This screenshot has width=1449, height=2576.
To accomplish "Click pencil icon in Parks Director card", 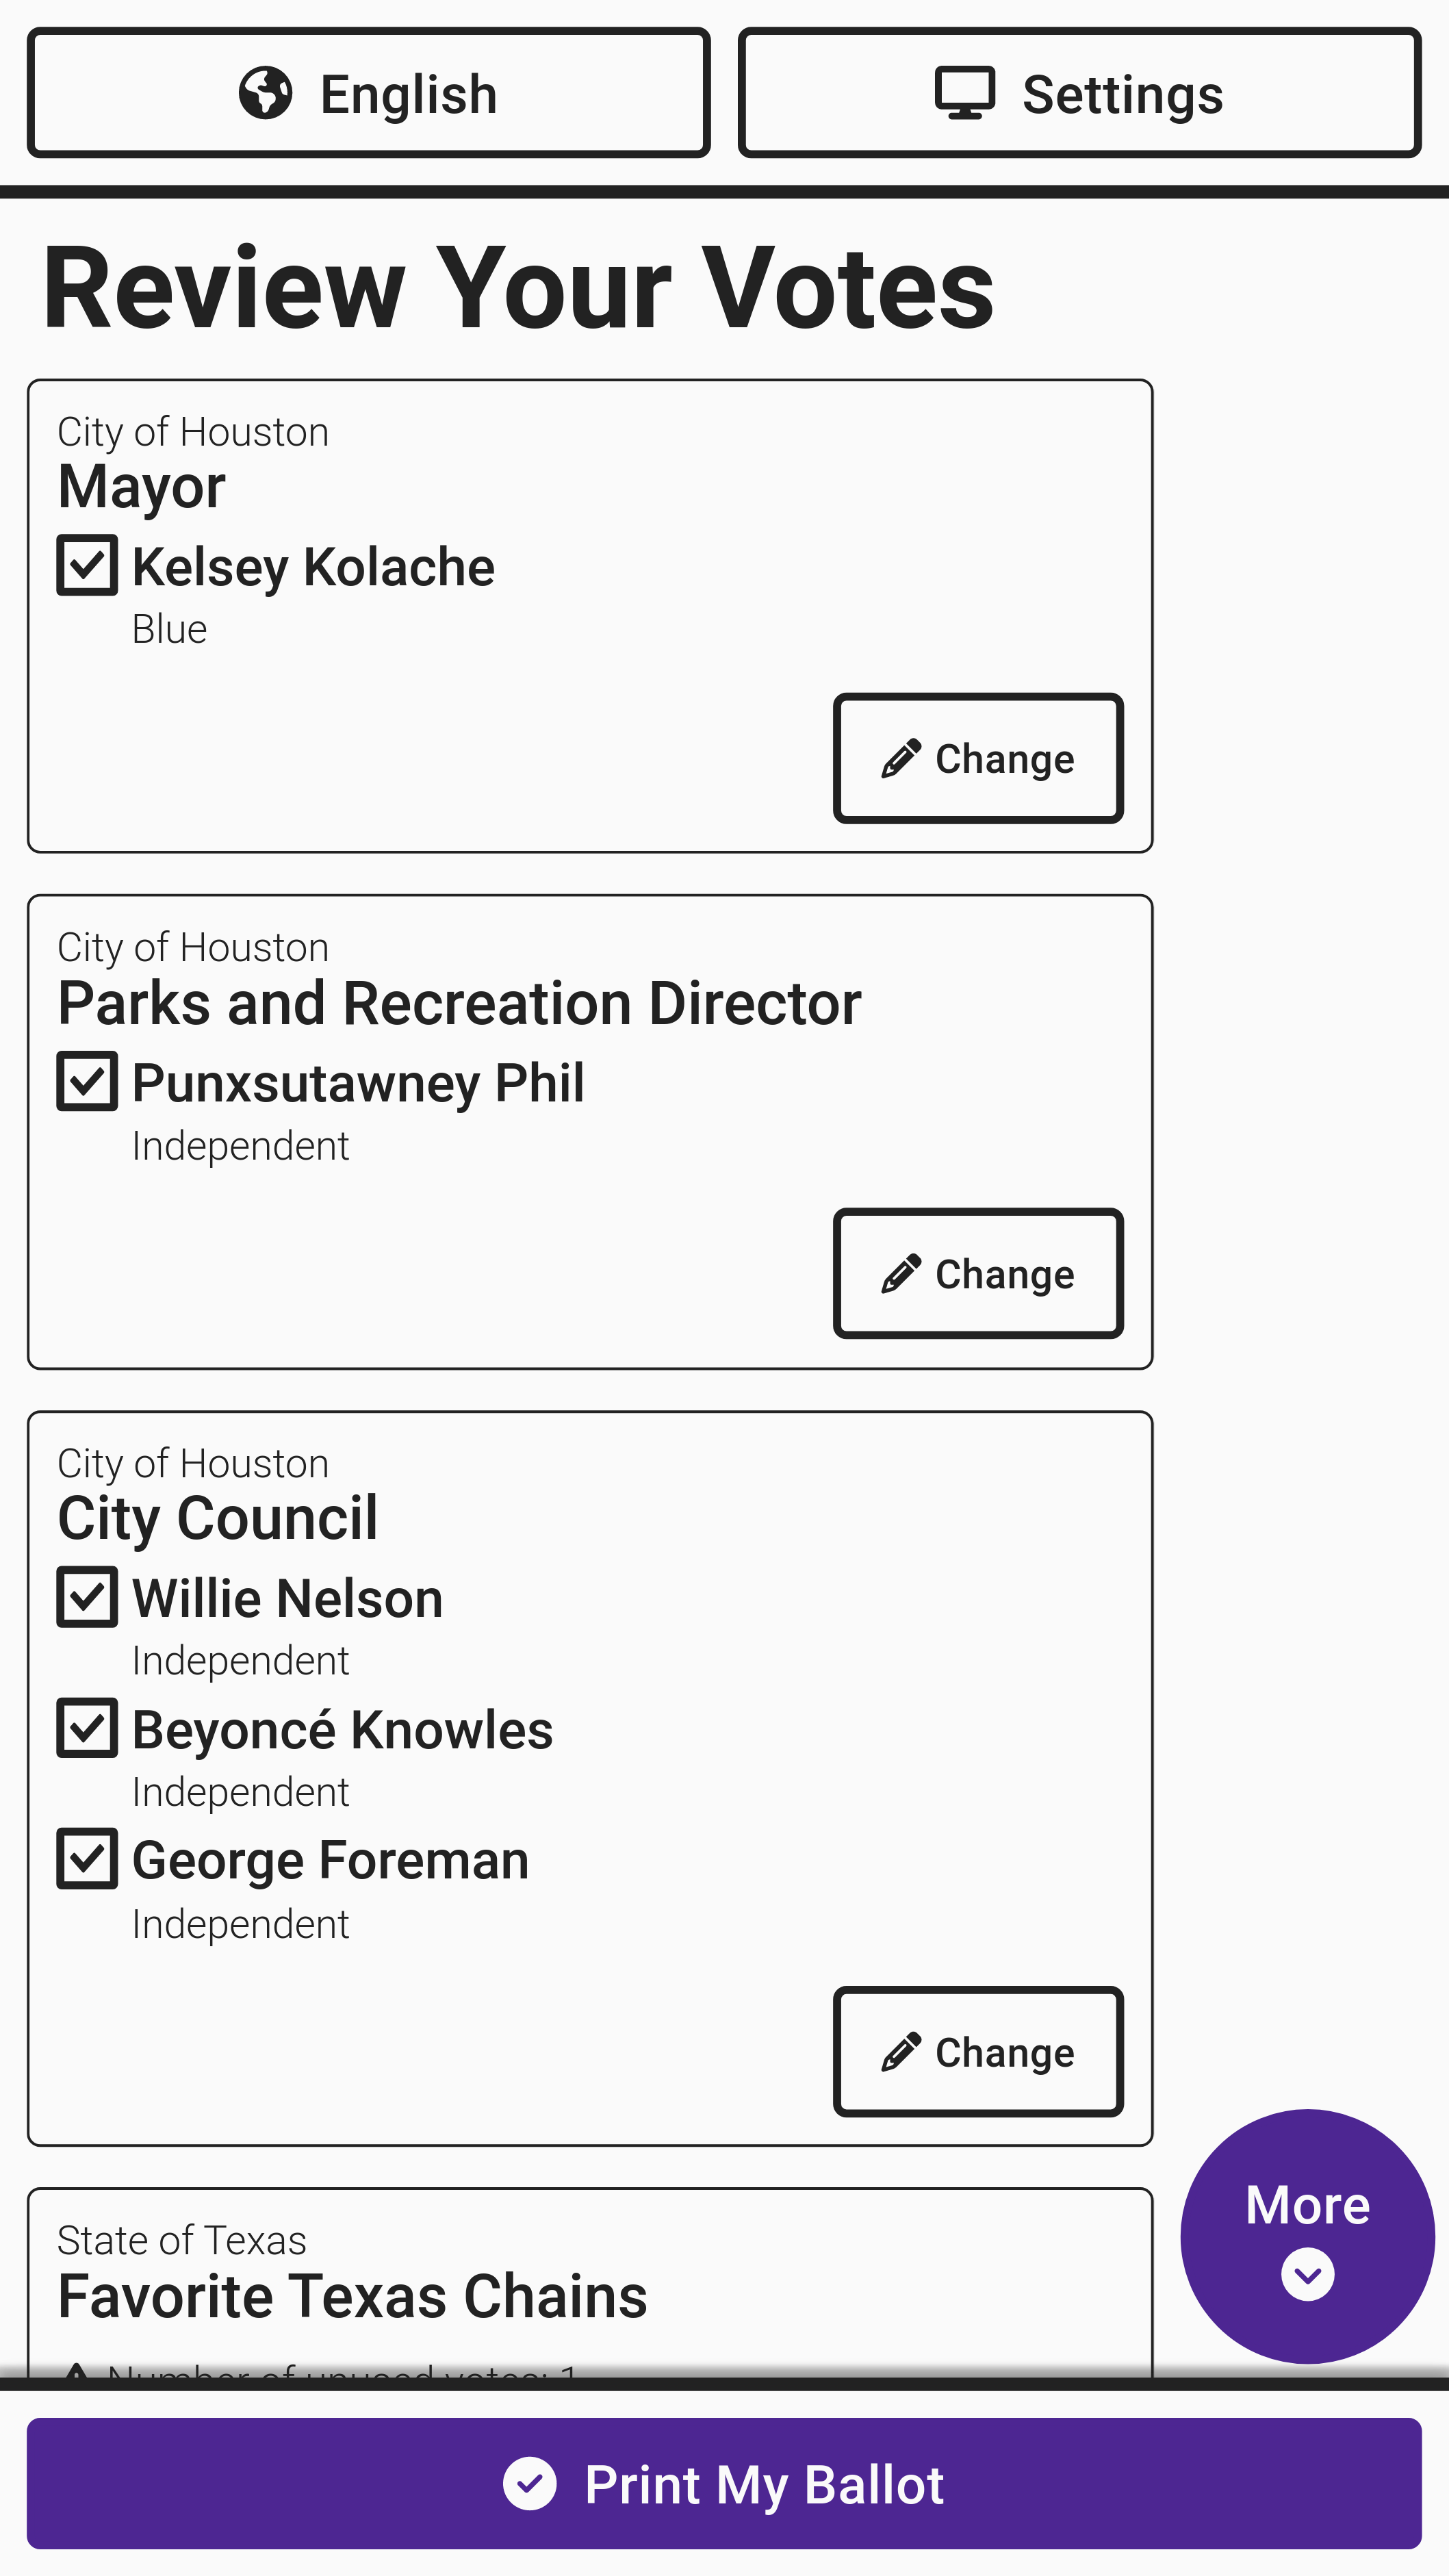I will (x=901, y=1274).
